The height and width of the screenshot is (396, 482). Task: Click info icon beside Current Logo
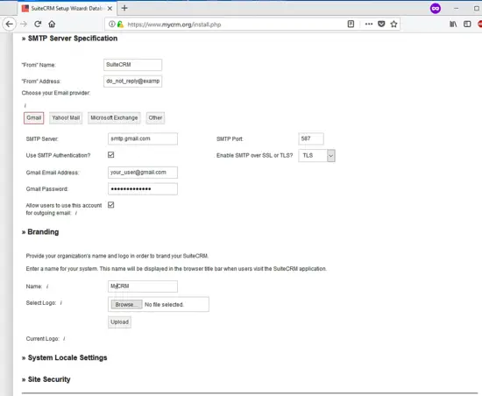[x=64, y=339]
